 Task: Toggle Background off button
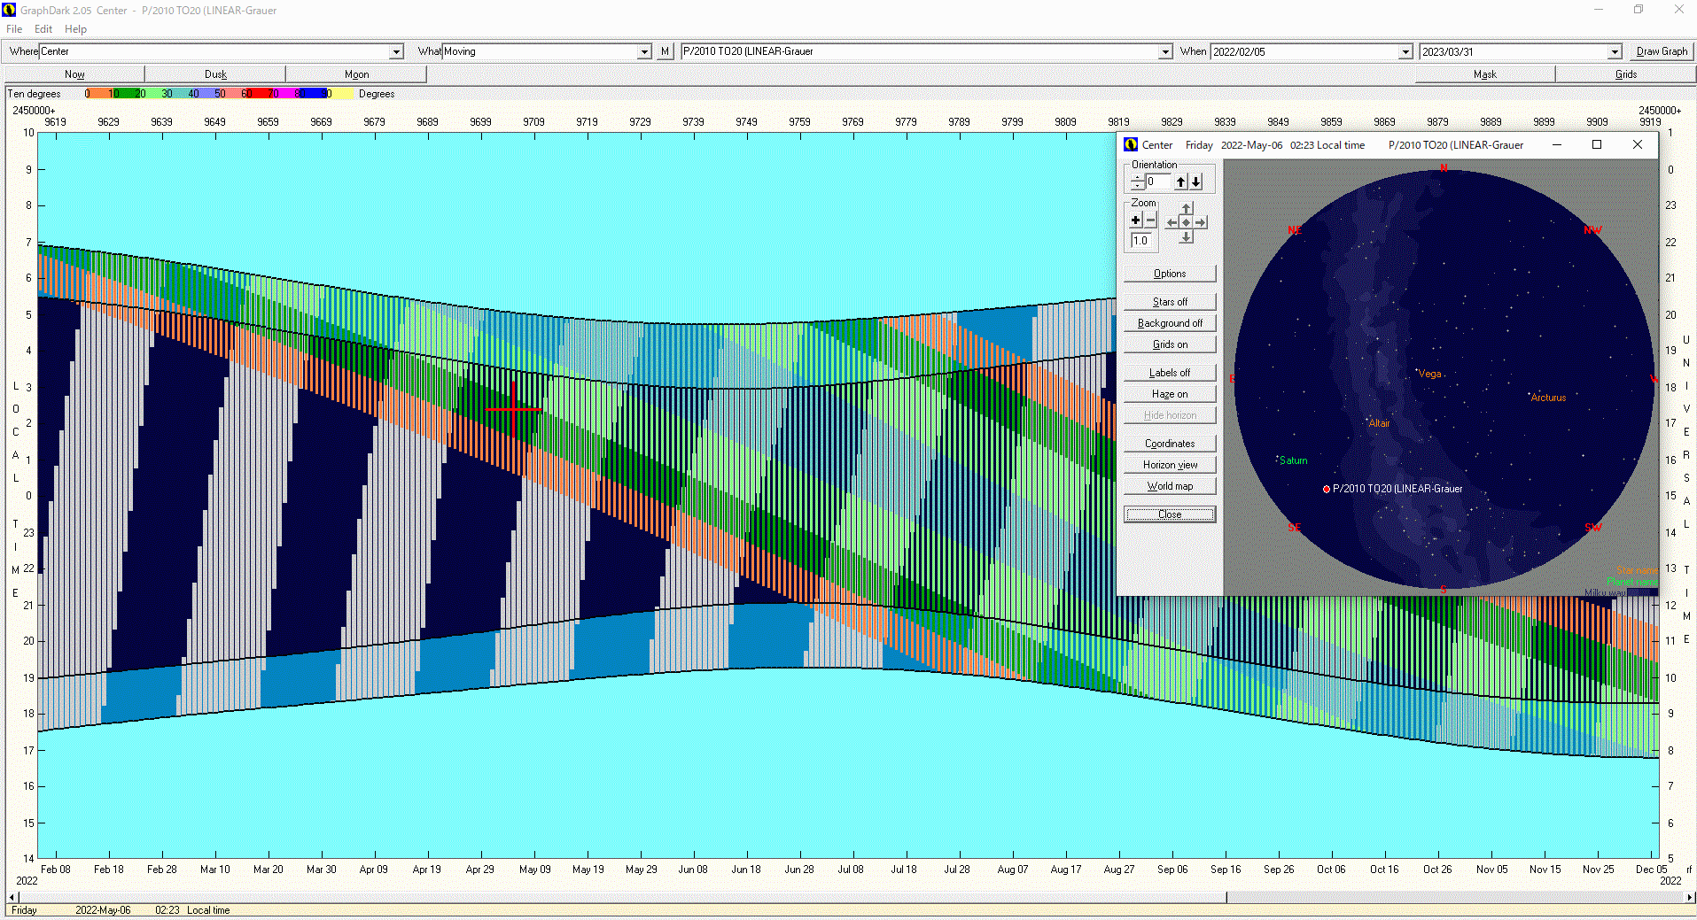pyautogui.click(x=1170, y=323)
